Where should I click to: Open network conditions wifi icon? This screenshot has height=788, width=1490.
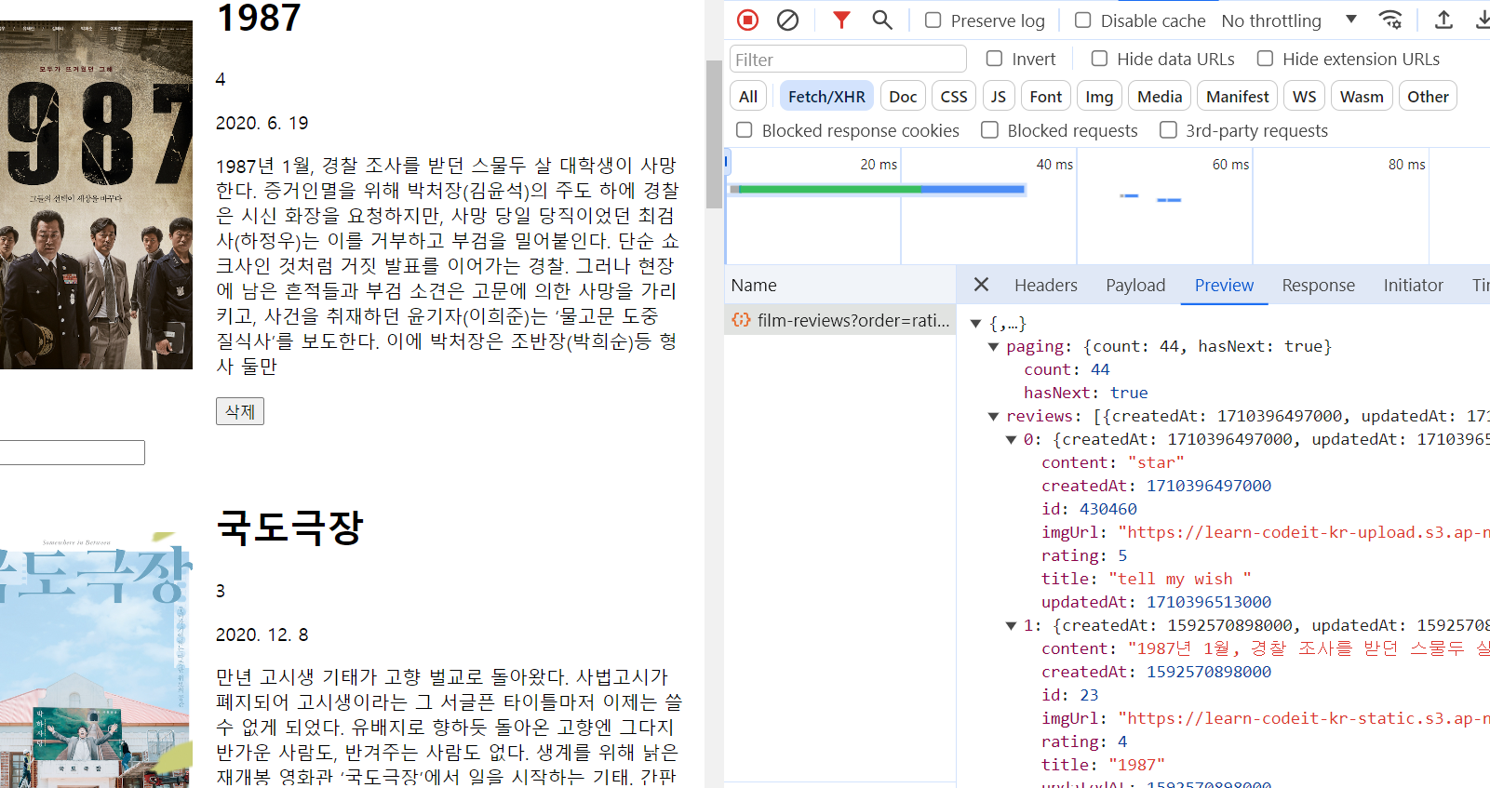1390,20
